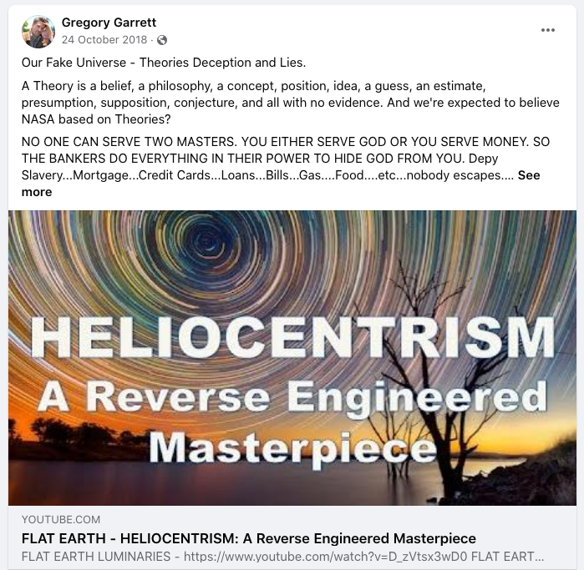Screen dimensions: 584x570
Task: Click the globe public audience icon
Action: point(162,40)
